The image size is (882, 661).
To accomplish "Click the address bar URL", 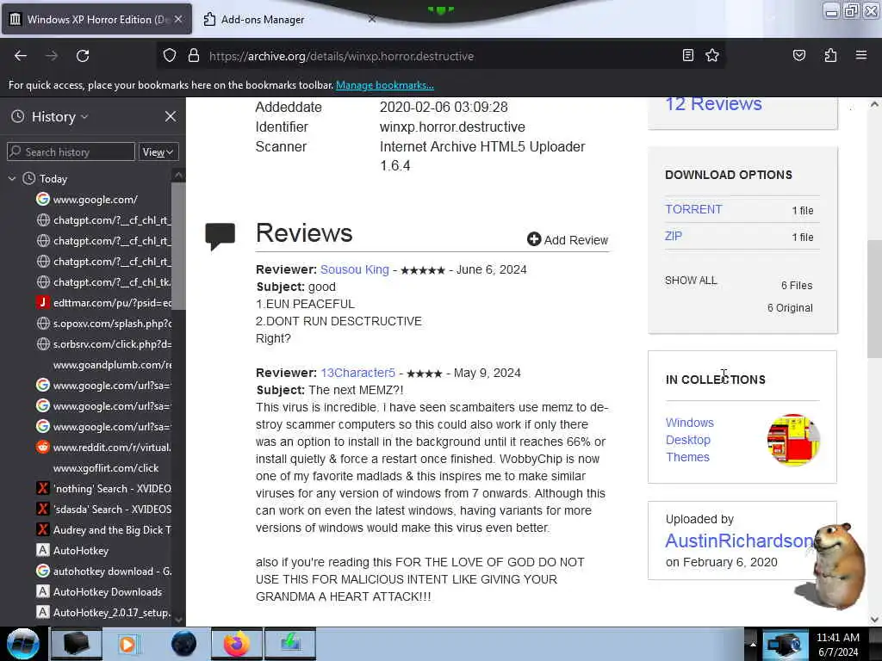I will point(341,56).
